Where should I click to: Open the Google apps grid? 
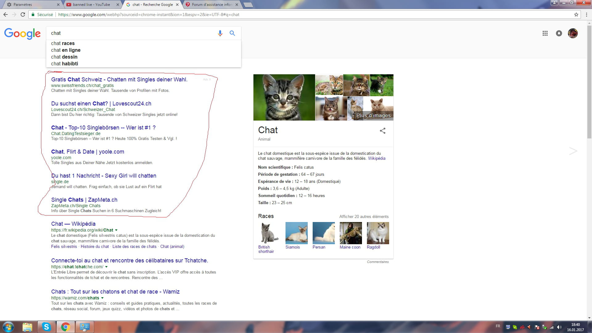click(x=545, y=33)
